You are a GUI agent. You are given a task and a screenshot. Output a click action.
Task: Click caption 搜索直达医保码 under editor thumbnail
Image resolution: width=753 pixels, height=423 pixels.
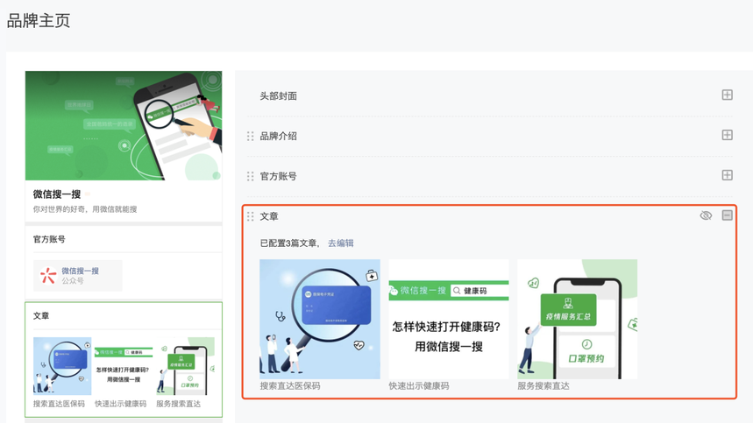click(290, 386)
